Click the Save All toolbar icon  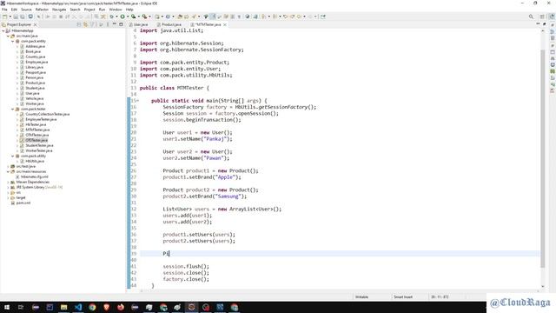[23, 17]
